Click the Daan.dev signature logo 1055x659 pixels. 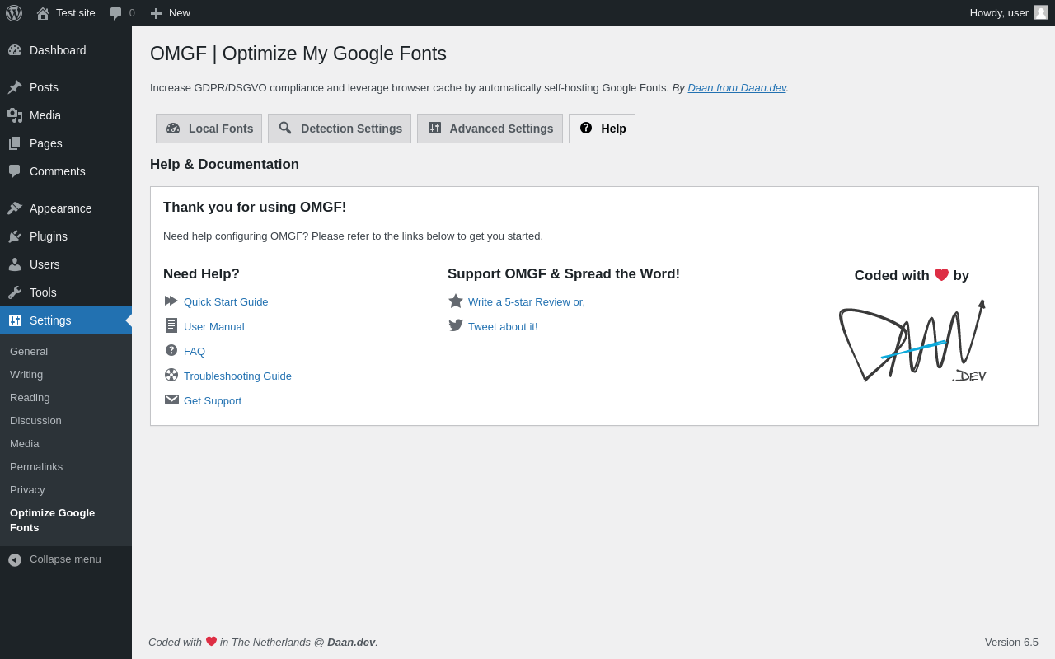(x=912, y=341)
